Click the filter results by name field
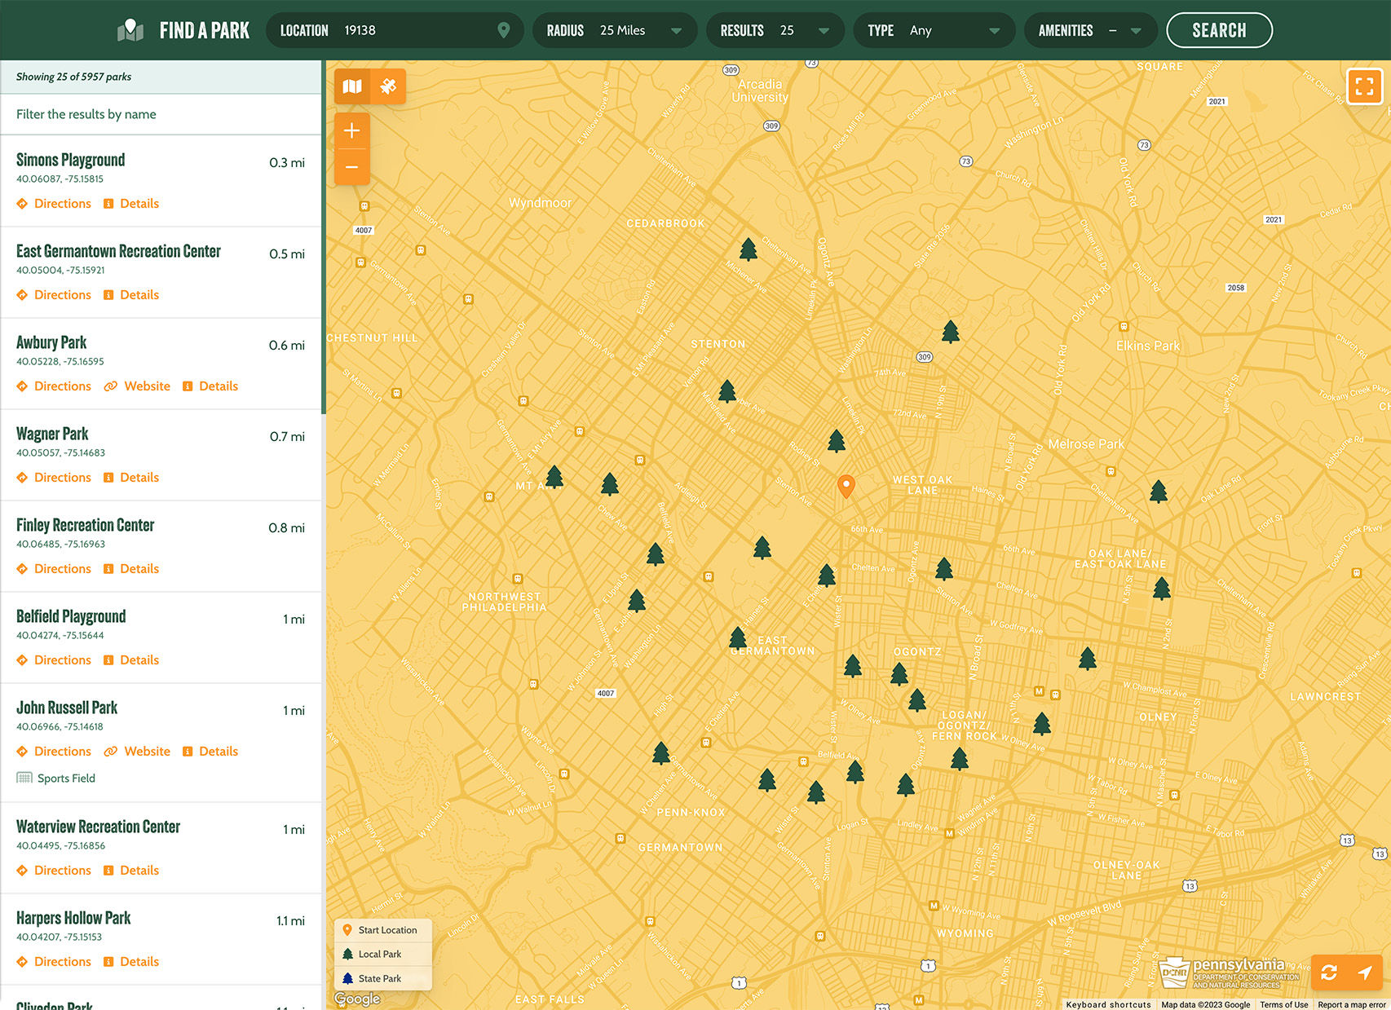 [x=161, y=114]
